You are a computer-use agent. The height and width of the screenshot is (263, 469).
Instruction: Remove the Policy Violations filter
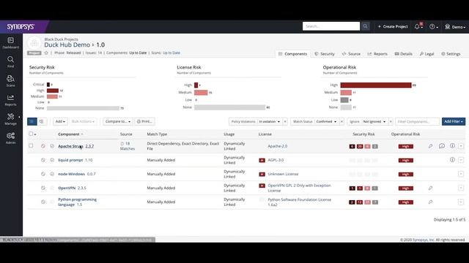tap(285, 121)
